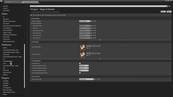173x97 pixels.
Task: Open Texture Import settings link
Action: point(6,39)
